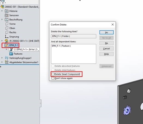The width and height of the screenshot is (143, 124).
Task: Select the blue nut component in the viewport
Action: [127, 110]
